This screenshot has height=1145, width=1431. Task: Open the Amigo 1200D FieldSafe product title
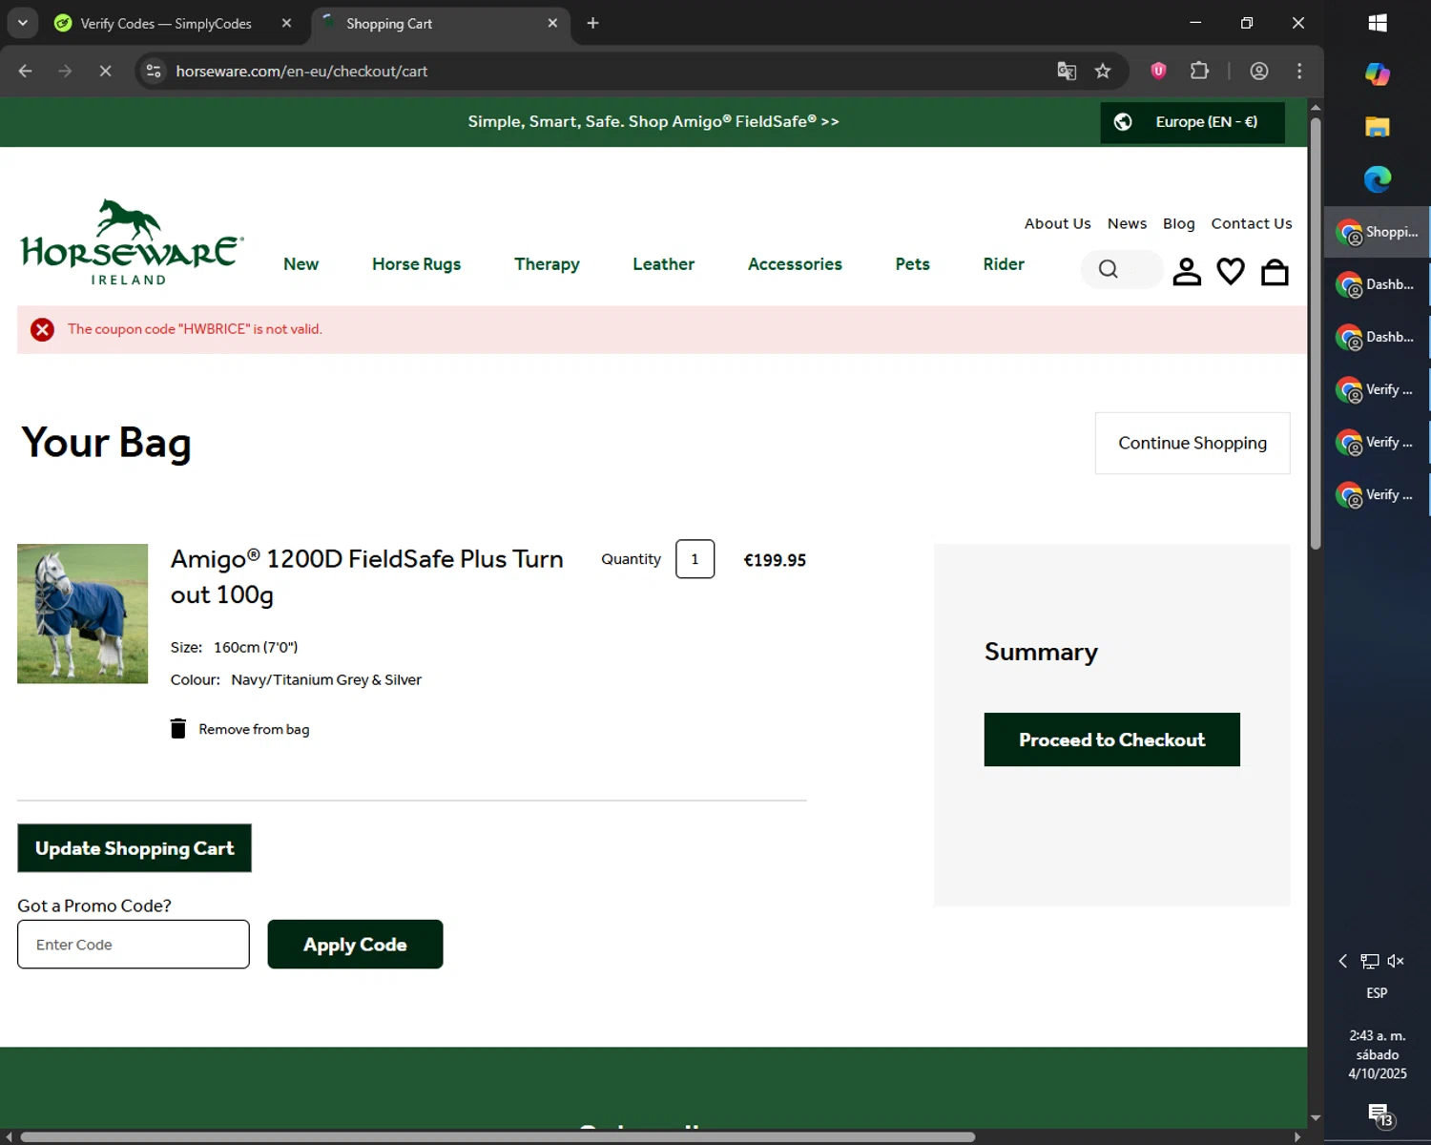(x=367, y=576)
